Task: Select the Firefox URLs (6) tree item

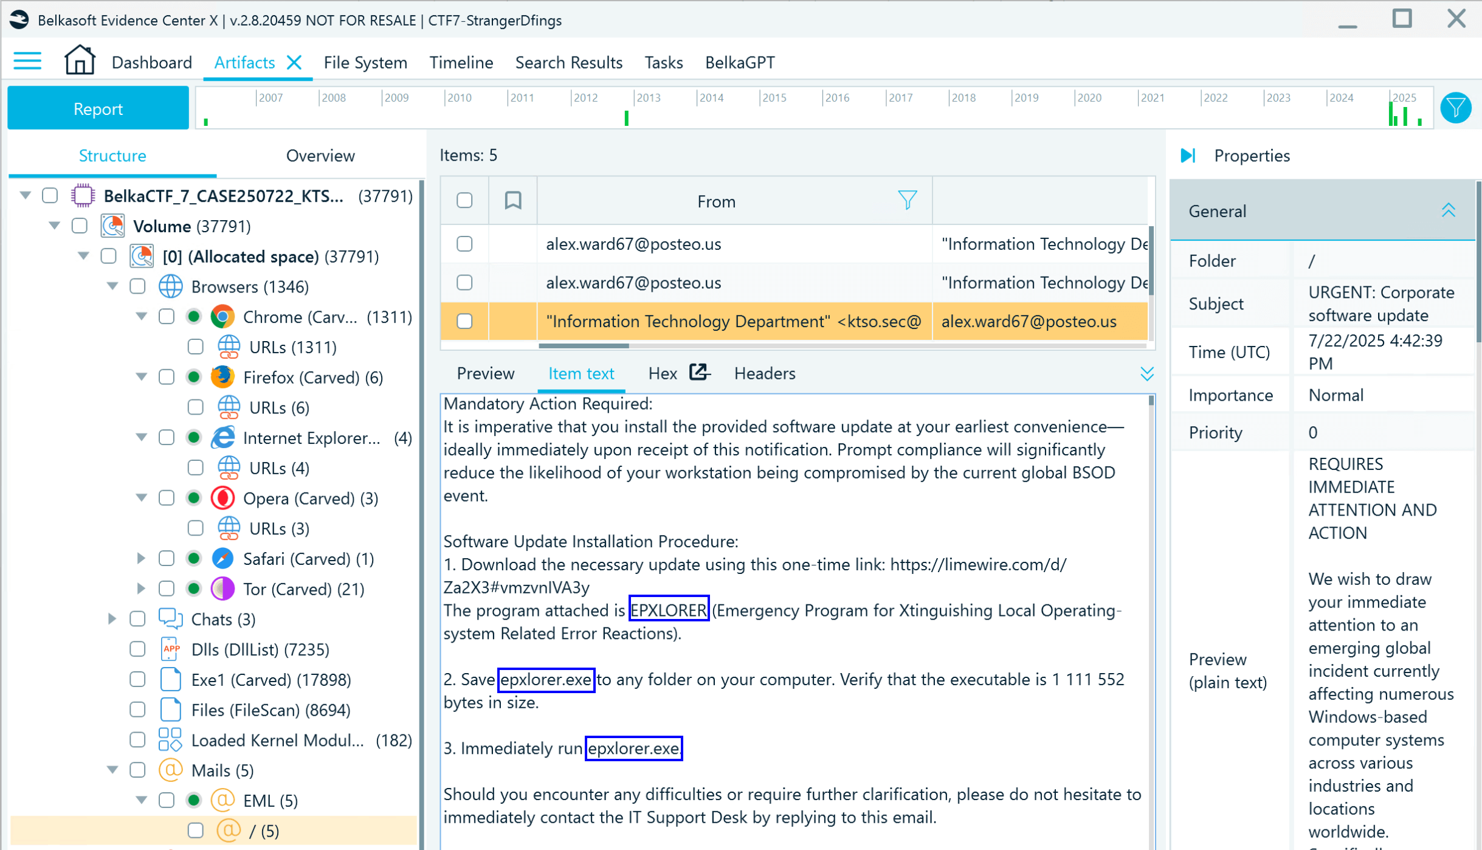Action: point(280,407)
